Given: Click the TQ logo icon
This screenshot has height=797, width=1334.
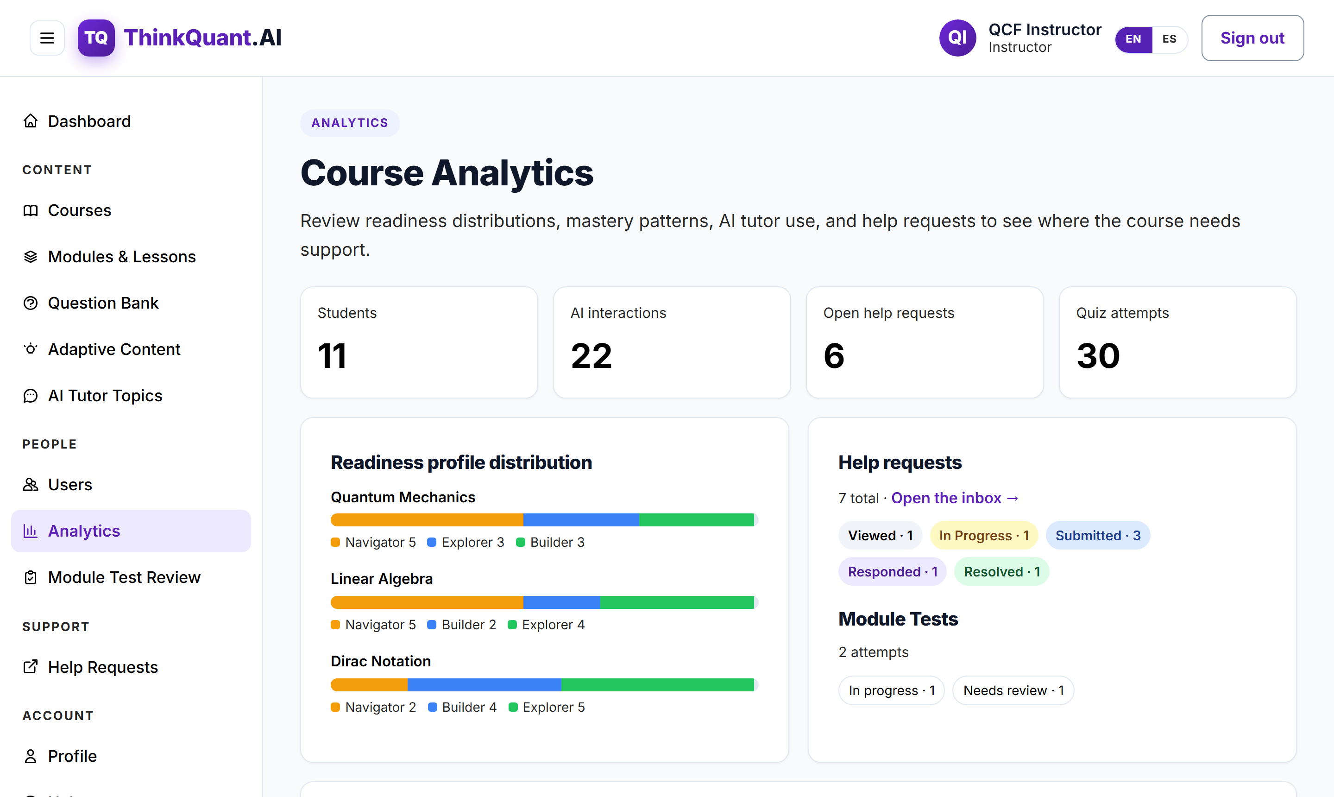Looking at the screenshot, I should (96, 38).
